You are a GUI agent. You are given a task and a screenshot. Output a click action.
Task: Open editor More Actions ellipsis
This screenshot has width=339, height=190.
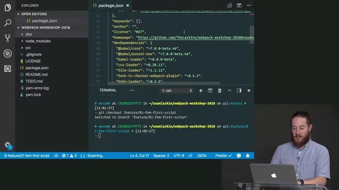249,5
